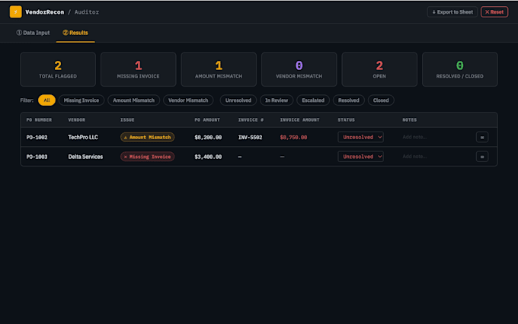Click the row action icon for PO-1002
The width and height of the screenshot is (518, 324).
(x=482, y=137)
